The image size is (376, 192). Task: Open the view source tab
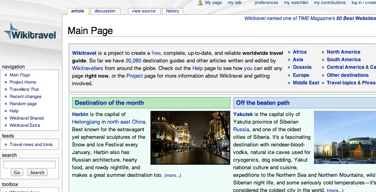tap(144, 11)
